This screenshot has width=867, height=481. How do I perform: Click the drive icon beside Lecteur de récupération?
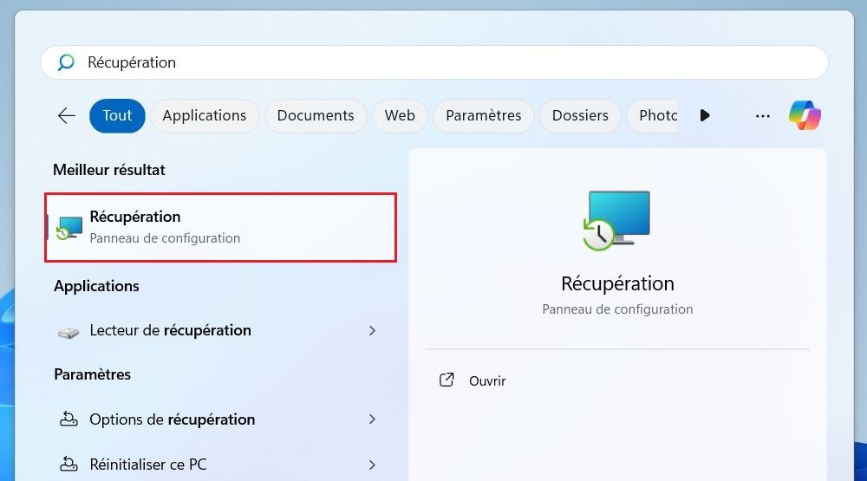(68, 332)
